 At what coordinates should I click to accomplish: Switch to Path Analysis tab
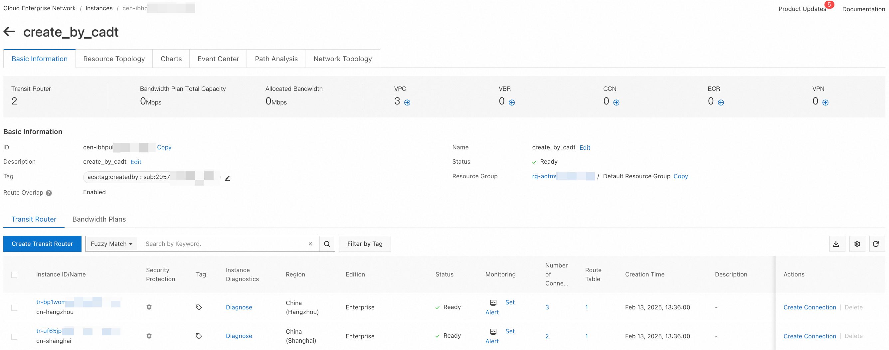point(276,59)
